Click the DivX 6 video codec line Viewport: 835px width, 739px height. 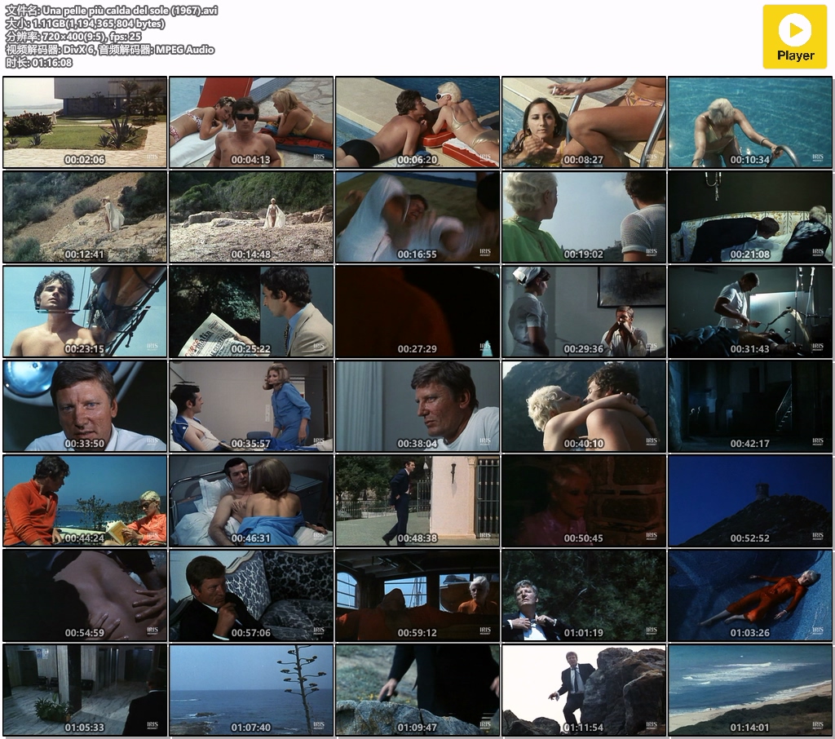[110, 50]
